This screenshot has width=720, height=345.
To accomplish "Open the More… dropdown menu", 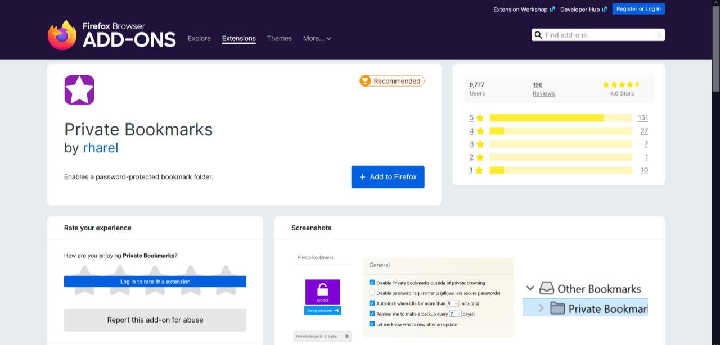I will click(317, 38).
